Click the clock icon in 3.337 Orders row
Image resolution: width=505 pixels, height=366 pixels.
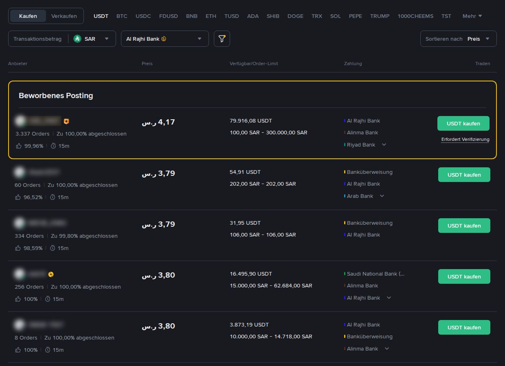(x=53, y=146)
